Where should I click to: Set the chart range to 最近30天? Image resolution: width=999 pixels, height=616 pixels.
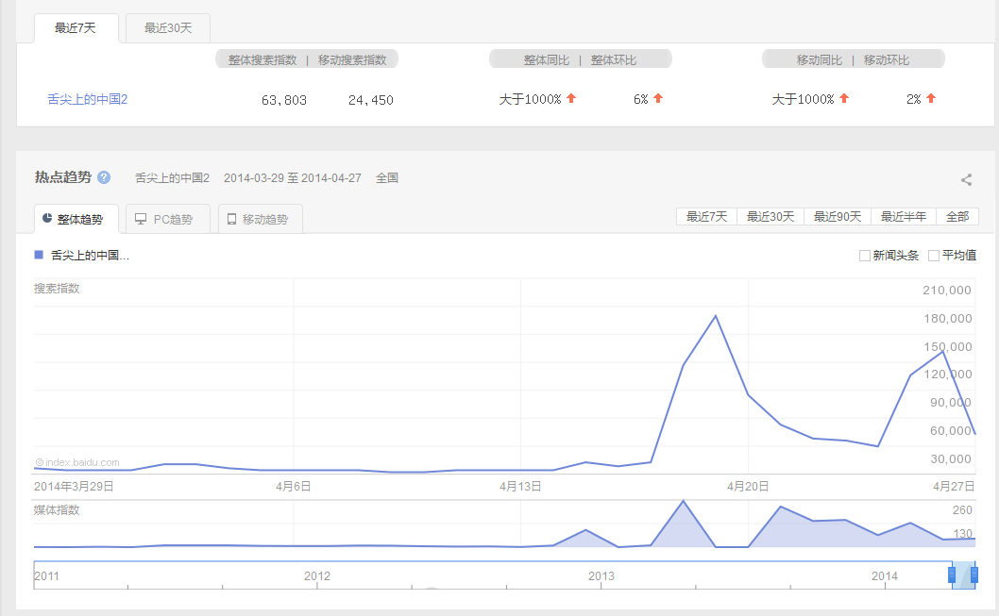(770, 216)
